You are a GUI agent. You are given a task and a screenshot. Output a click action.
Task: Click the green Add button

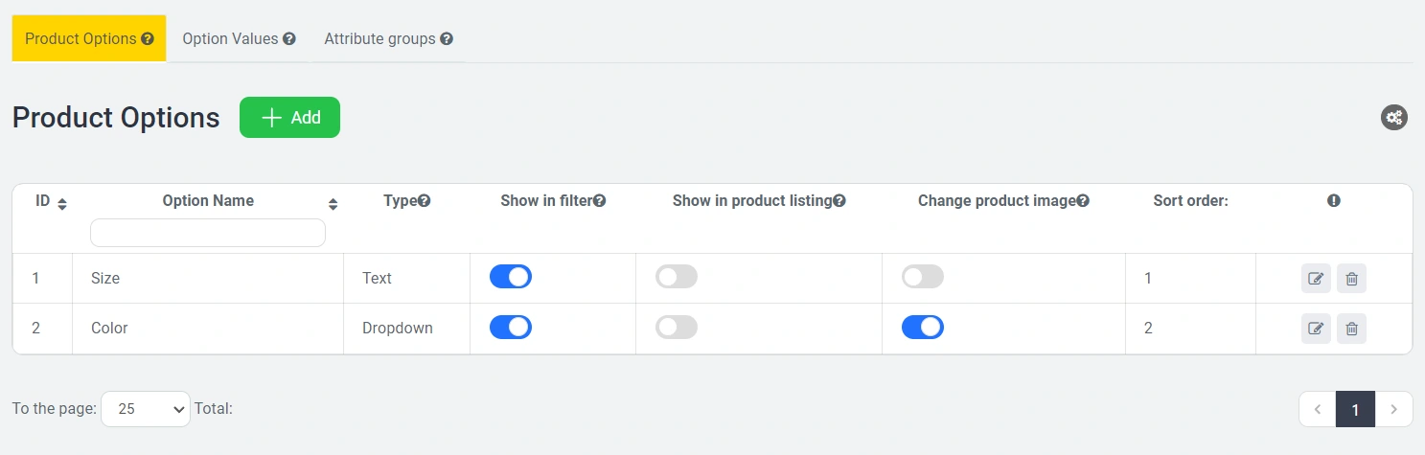[289, 118]
